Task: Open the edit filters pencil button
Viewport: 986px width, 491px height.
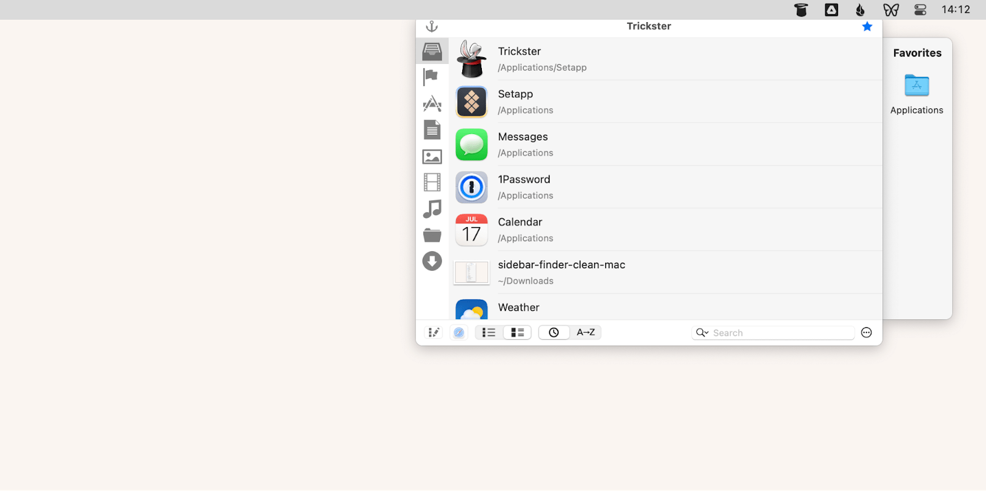Action: [x=434, y=333]
